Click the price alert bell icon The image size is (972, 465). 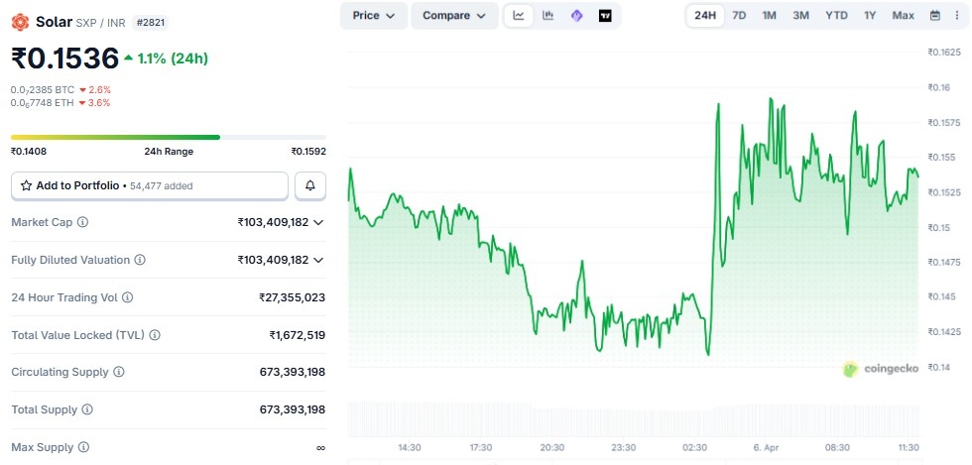(x=310, y=185)
